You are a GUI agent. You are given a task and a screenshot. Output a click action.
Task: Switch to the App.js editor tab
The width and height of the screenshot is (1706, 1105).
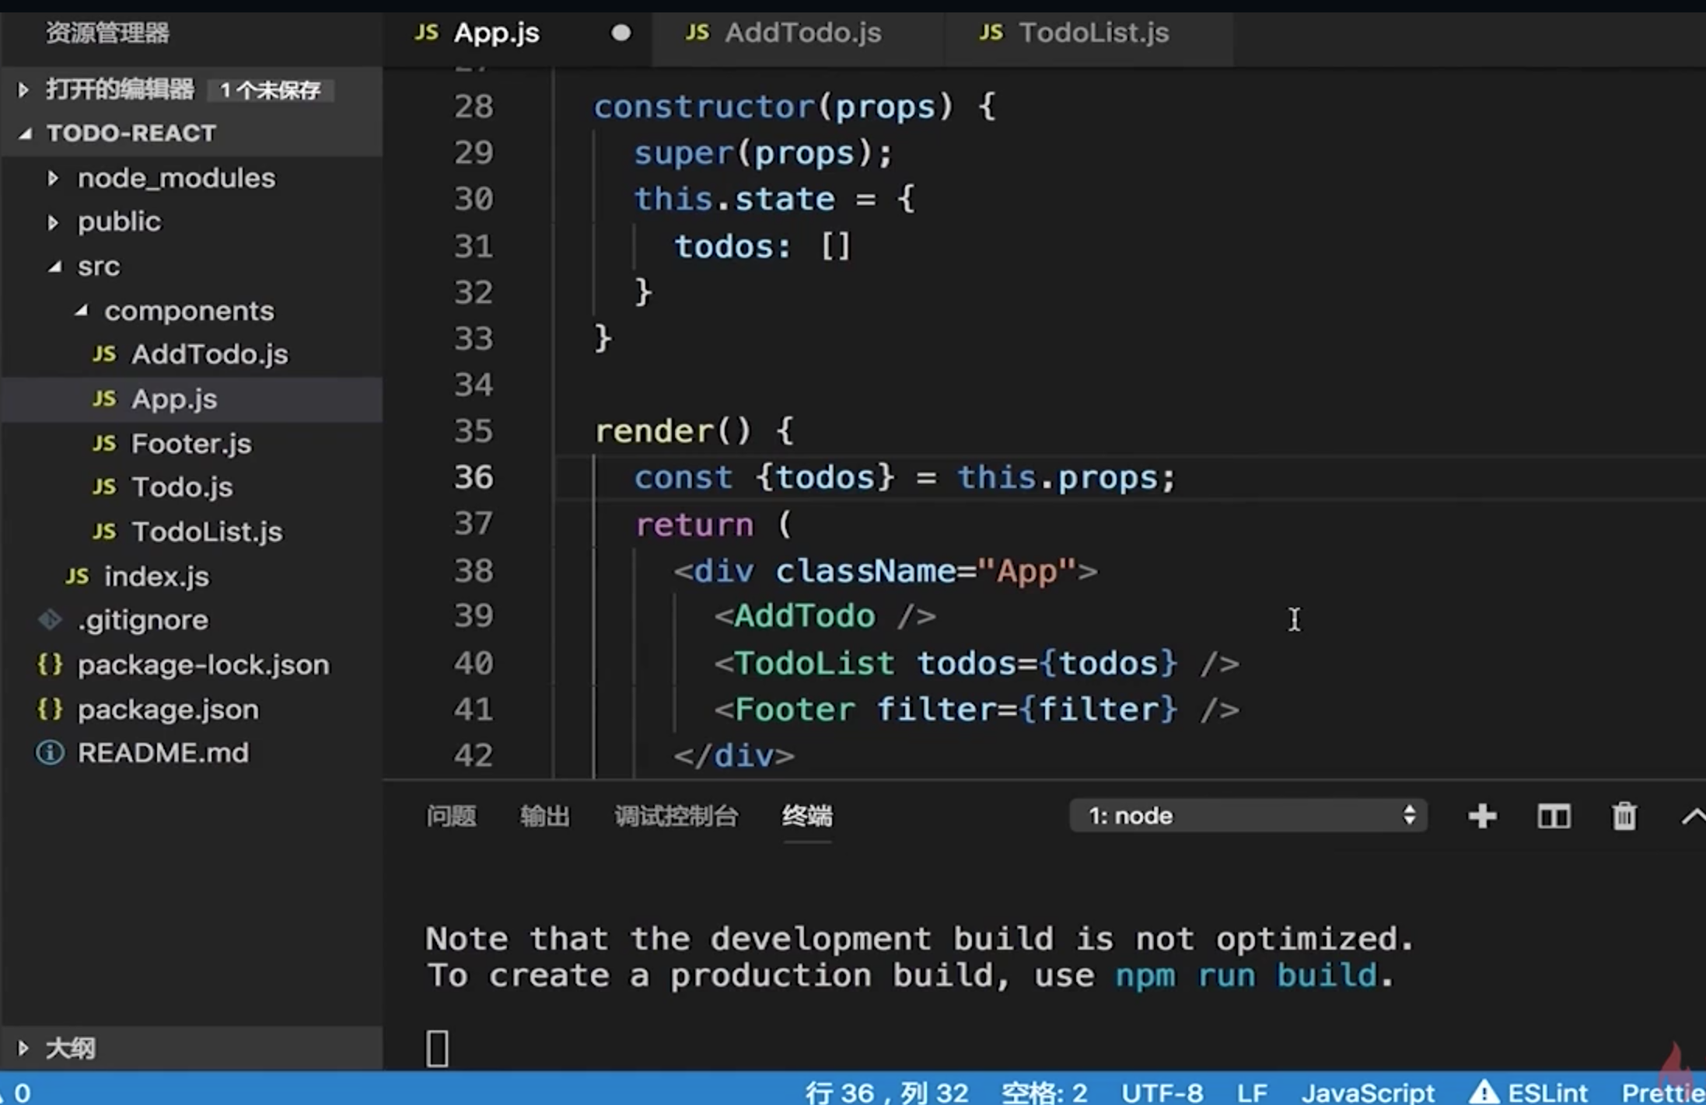click(518, 33)
